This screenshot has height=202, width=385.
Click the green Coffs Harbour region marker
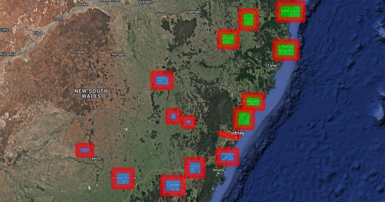(x=290, y=12)
